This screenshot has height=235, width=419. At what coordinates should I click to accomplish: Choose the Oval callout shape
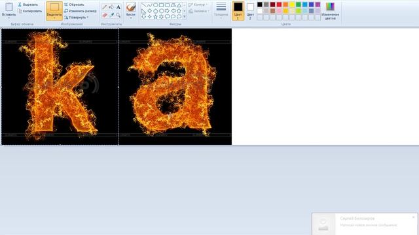coord(173,16)
